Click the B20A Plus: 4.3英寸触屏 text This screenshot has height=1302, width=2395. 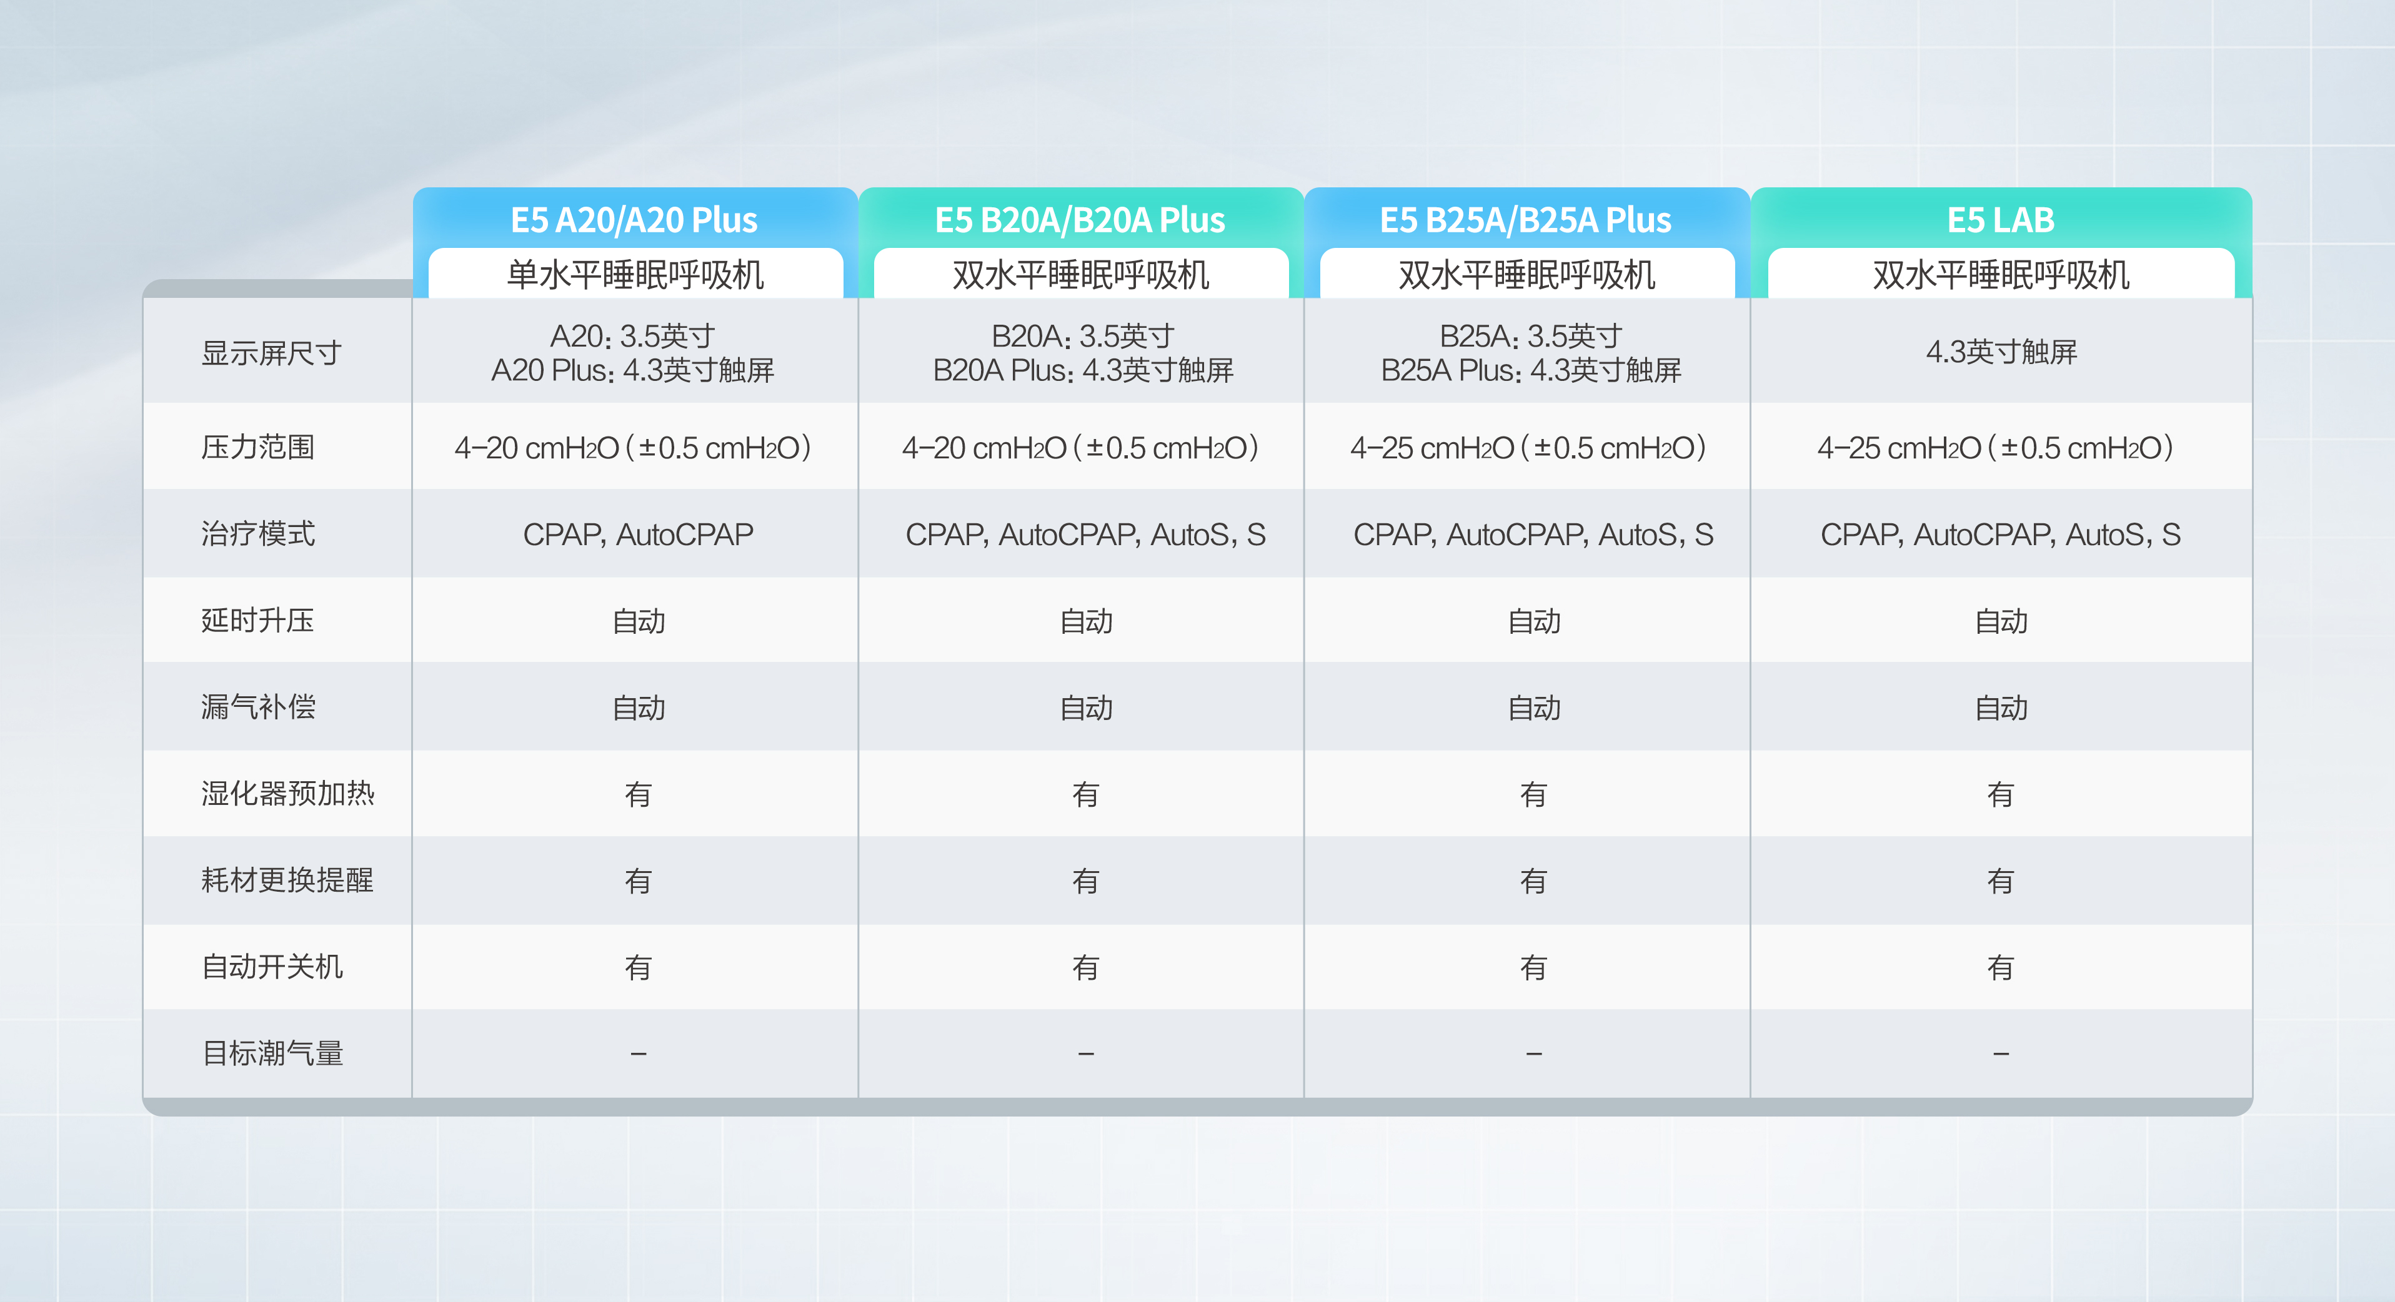click(1082, 371)
